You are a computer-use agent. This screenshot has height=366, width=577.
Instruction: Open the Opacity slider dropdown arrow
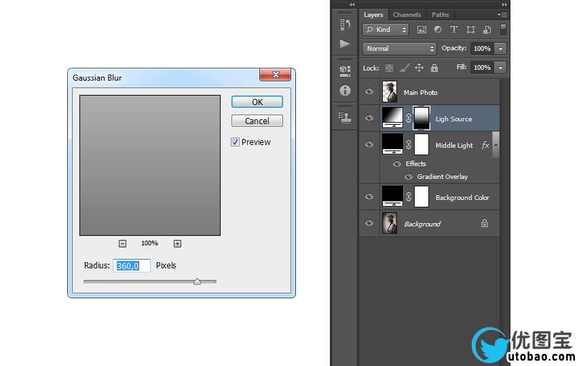(500, 49)
